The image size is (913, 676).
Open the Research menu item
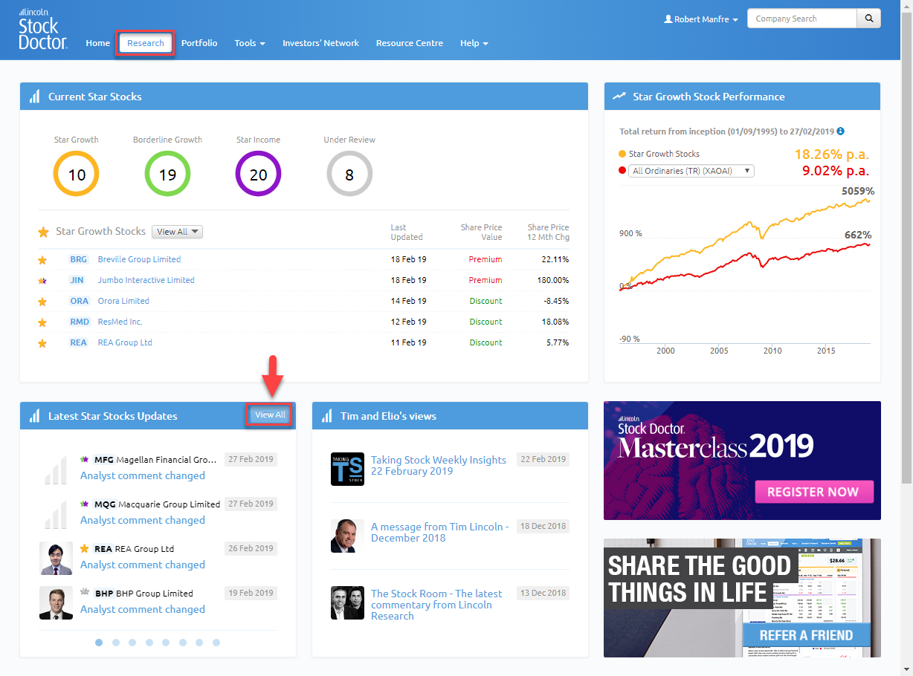[146, 43]
